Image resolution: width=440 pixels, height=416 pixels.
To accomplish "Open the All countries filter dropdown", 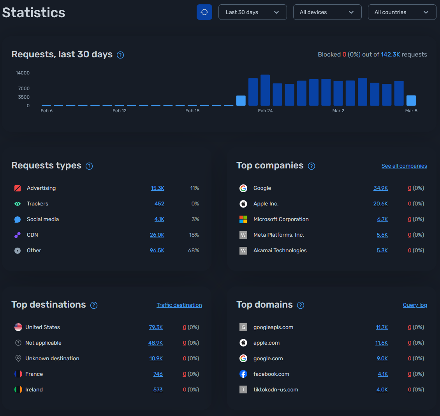I will click(402, 12).
